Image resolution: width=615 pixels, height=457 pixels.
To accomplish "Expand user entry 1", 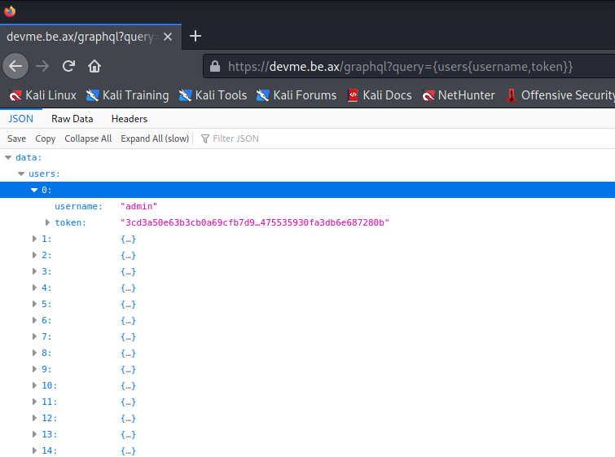I will click(x=34, y=239).
